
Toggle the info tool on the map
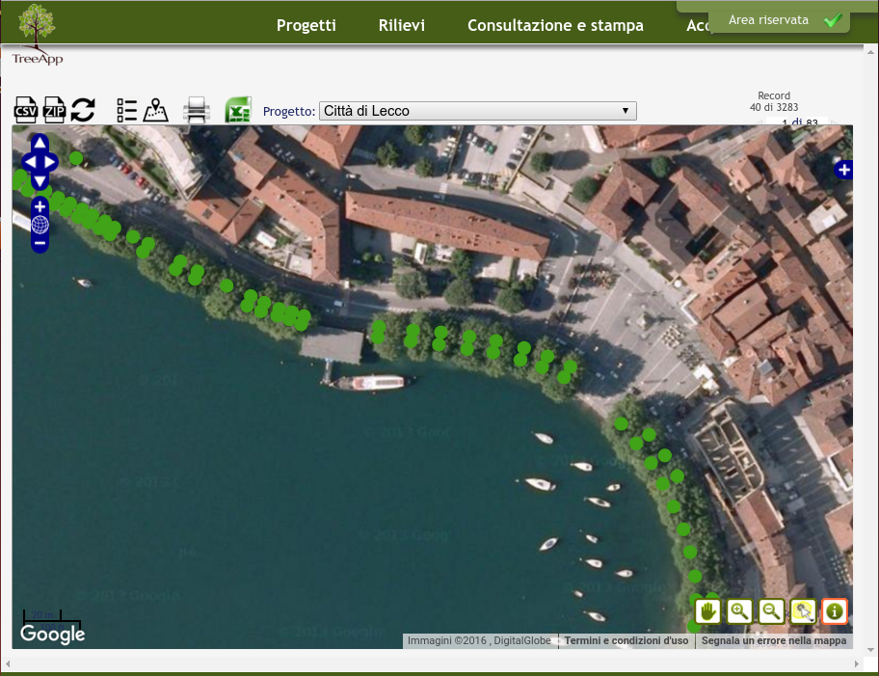pos(835,610)
